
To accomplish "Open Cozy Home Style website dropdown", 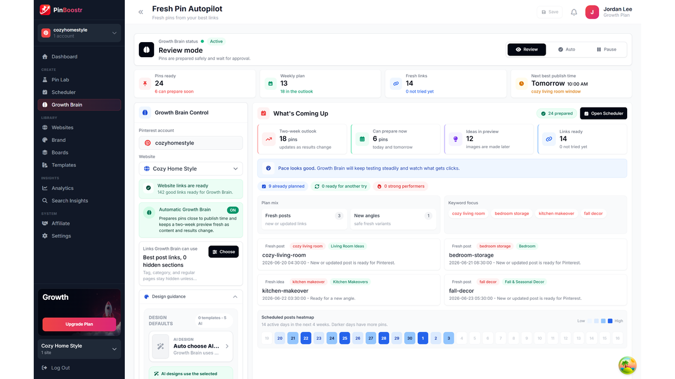I will tap(191, 168).
